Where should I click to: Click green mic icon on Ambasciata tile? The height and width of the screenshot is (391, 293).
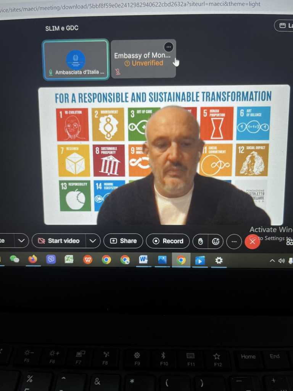pyautogui.click(x=51, y=73)
